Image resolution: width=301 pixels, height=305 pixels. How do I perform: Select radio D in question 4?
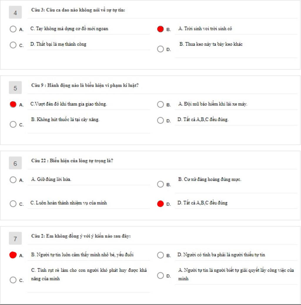160,49
